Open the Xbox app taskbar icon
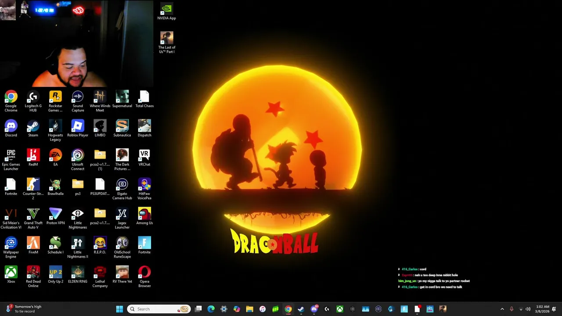 340,309
